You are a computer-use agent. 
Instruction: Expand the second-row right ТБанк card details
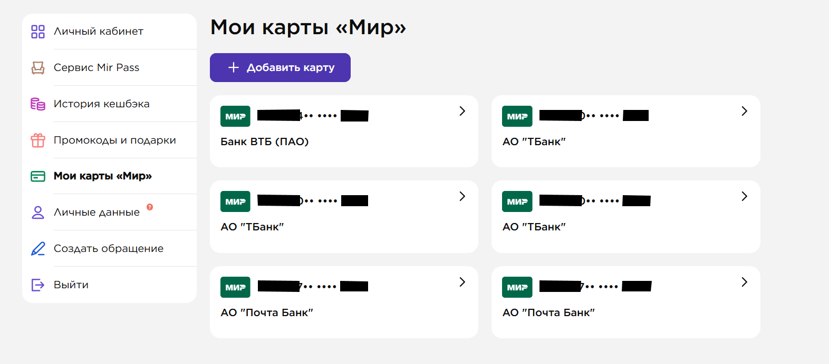point(744,196)
